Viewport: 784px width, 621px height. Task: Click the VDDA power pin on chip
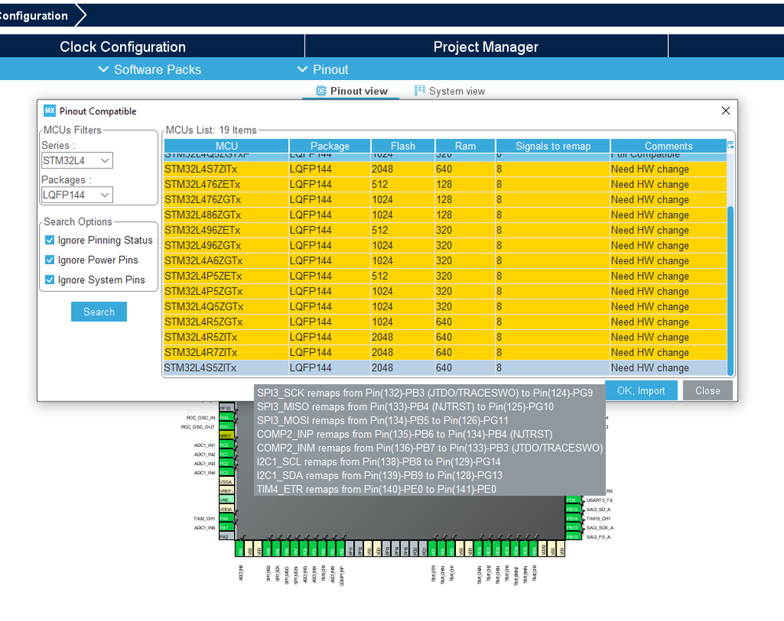click(x=227, y=509)
